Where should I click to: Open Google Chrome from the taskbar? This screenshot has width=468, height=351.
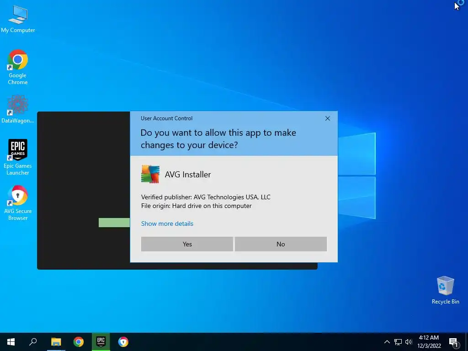[x=79, y=342]
